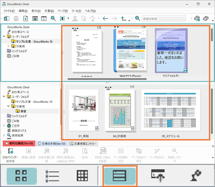Viewport: 215px width, 187px height.
Task: Click the rotate 90 icon
Action: 93,18
